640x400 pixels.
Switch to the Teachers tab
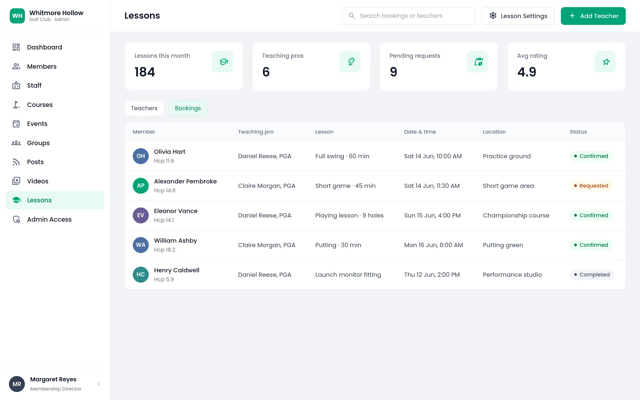pyautogui.click(x=144, y=108)
